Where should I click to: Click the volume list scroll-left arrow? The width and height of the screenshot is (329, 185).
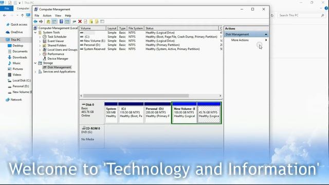(81, 96)
